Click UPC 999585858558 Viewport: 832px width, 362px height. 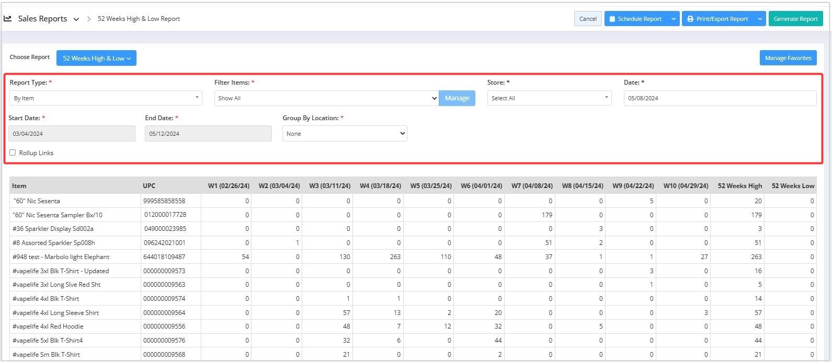164,201
